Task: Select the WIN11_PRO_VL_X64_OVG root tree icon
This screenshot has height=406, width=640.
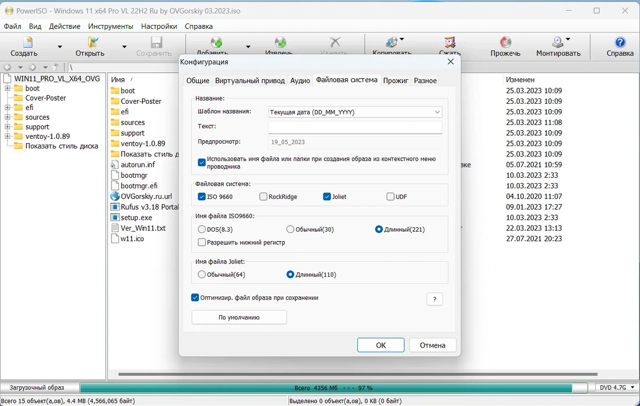Action: (x=7, y=79)
